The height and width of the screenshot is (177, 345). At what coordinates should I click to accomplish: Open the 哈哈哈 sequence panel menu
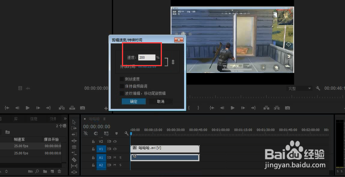(x=104, y=119)
